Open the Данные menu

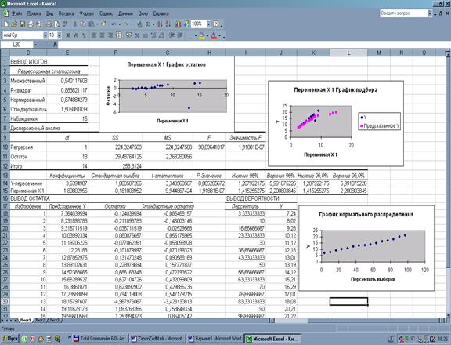125,13
